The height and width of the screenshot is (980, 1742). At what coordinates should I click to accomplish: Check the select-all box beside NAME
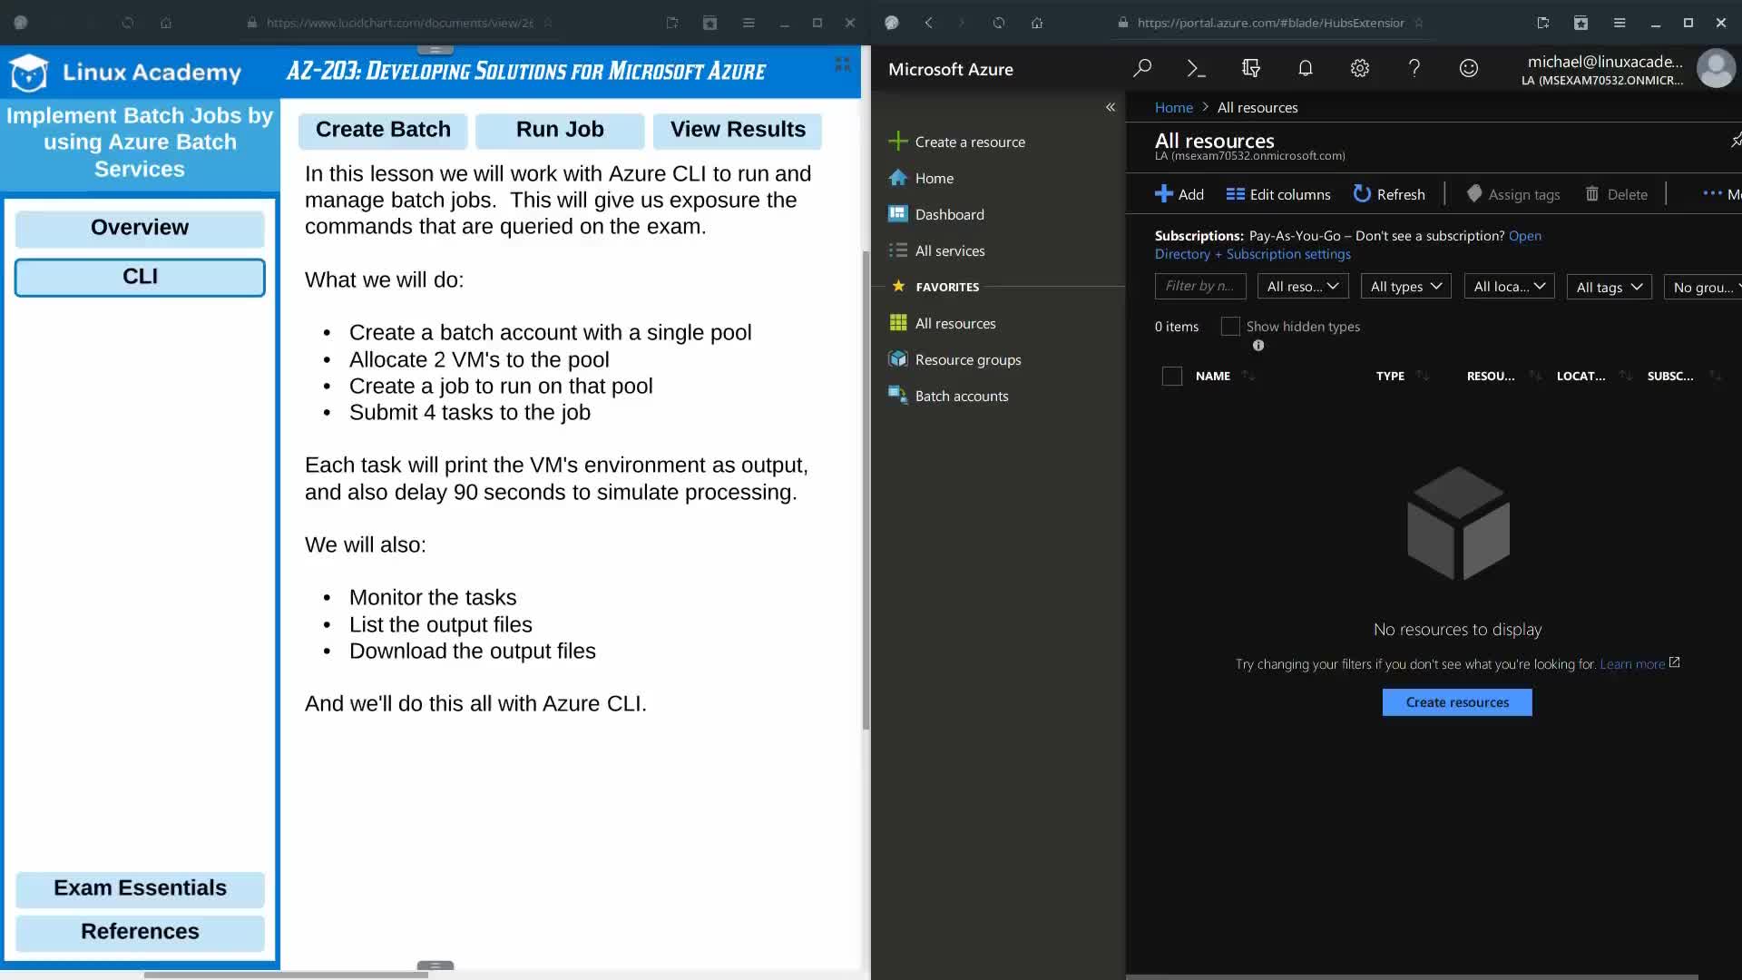coord(1171,376)
